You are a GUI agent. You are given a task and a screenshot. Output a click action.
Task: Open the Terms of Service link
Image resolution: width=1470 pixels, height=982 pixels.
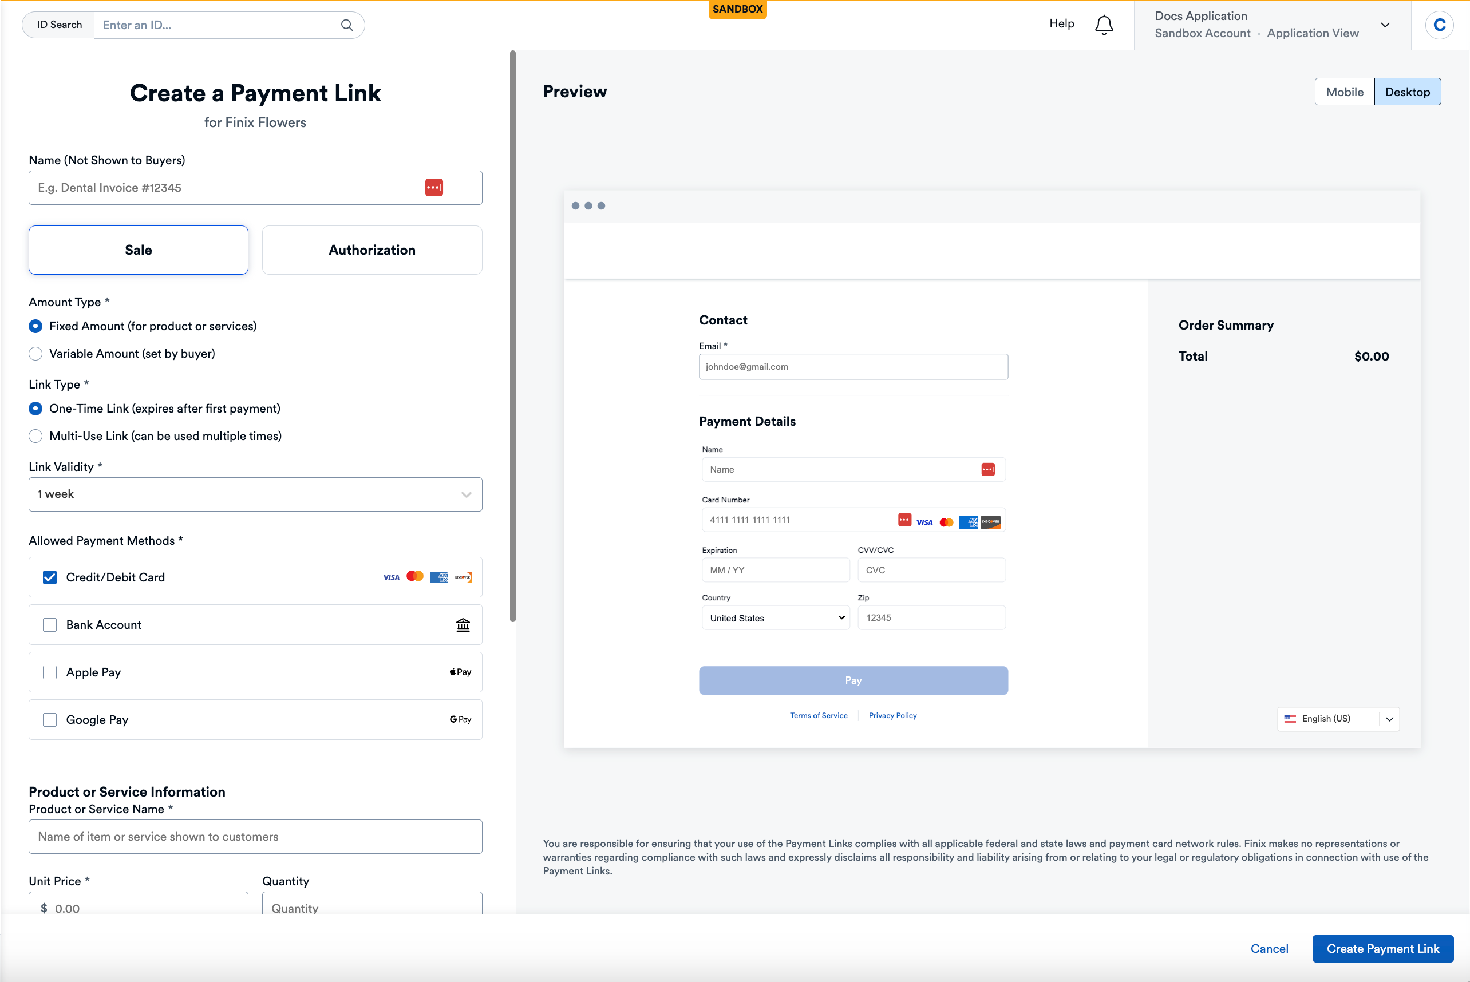click(819, 715)
